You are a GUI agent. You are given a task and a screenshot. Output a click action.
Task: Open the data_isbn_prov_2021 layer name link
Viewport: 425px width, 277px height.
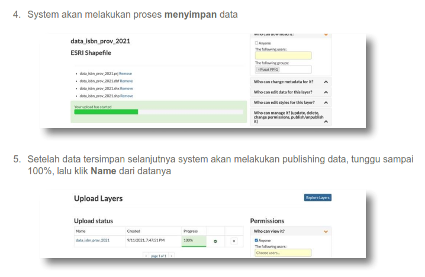pos(92,240)
